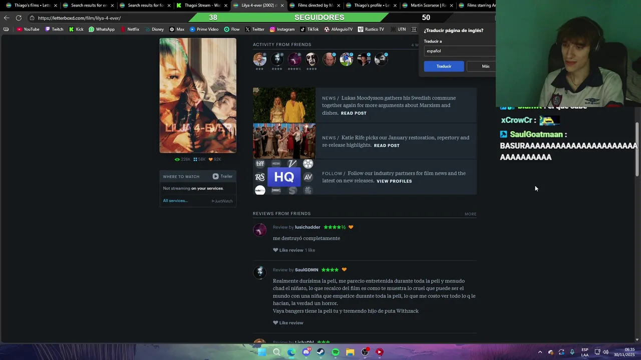Open the español language combo box
The width and height of the screenshot is (641, 360).
pyautogui.click(x=460, y=51)
